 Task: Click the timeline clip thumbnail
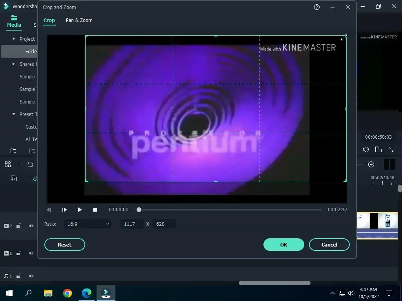coord(377,221)
